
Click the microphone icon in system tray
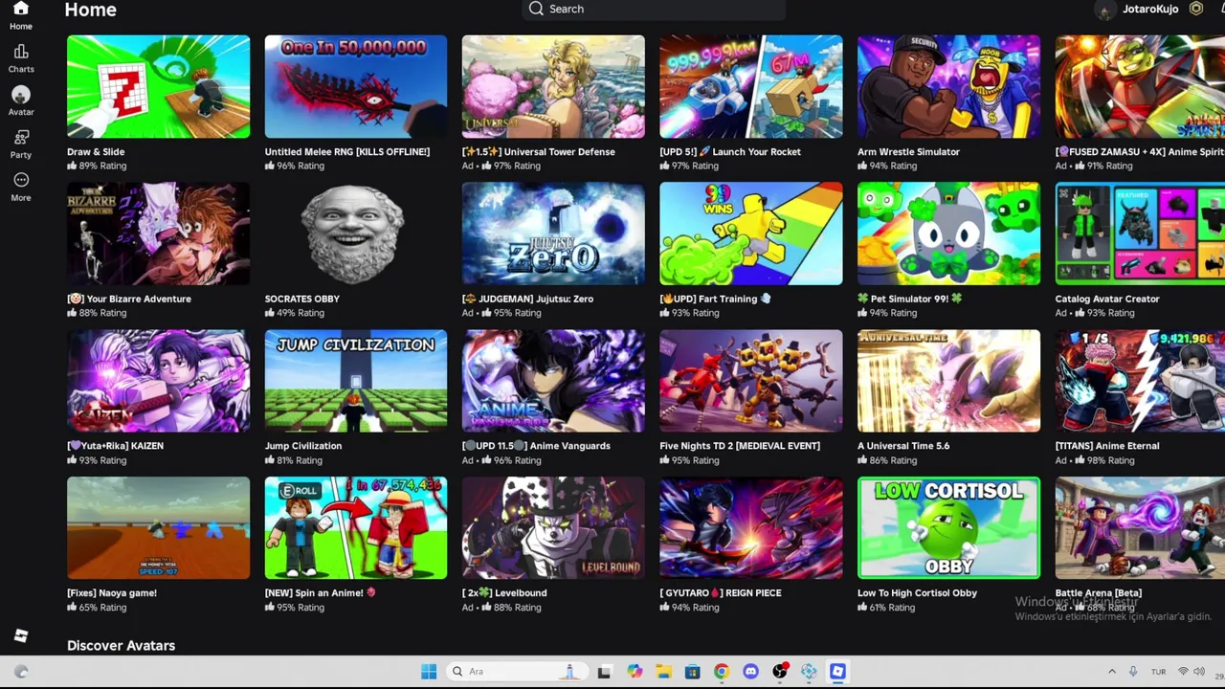(1133, 672)
